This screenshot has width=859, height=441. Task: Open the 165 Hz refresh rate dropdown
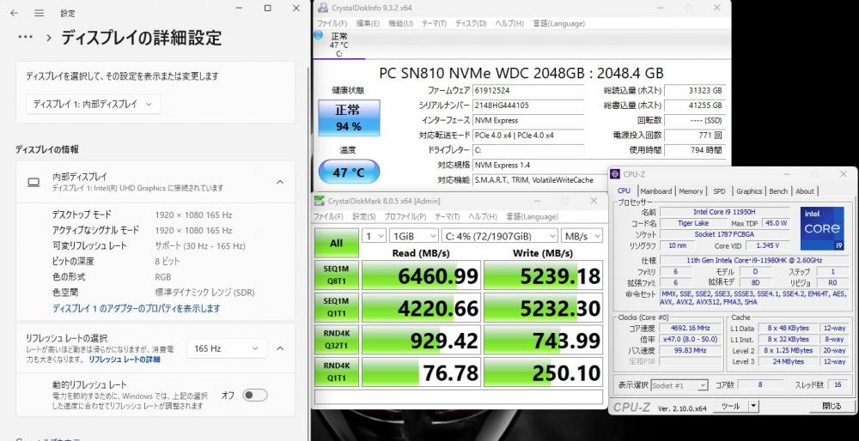227,348
